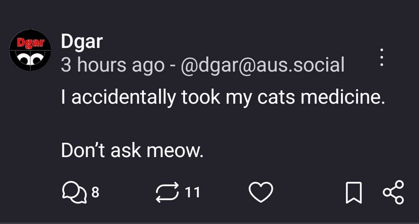This screenshot has width=419, height=224.
Task: Open Dgar's profile picture avatar
Action: pos(30,50)
